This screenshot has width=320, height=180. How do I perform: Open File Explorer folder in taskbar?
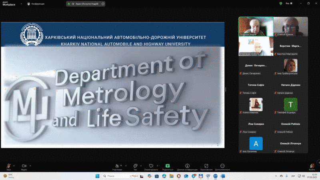[172, 176]
